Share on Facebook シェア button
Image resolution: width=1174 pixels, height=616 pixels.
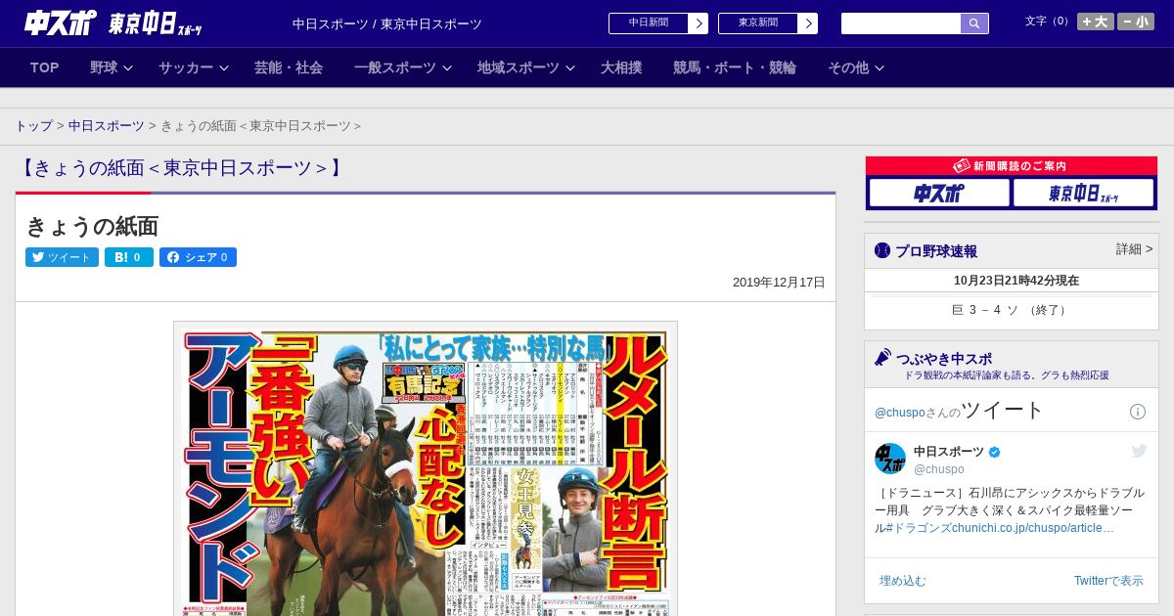pos(198,257)
